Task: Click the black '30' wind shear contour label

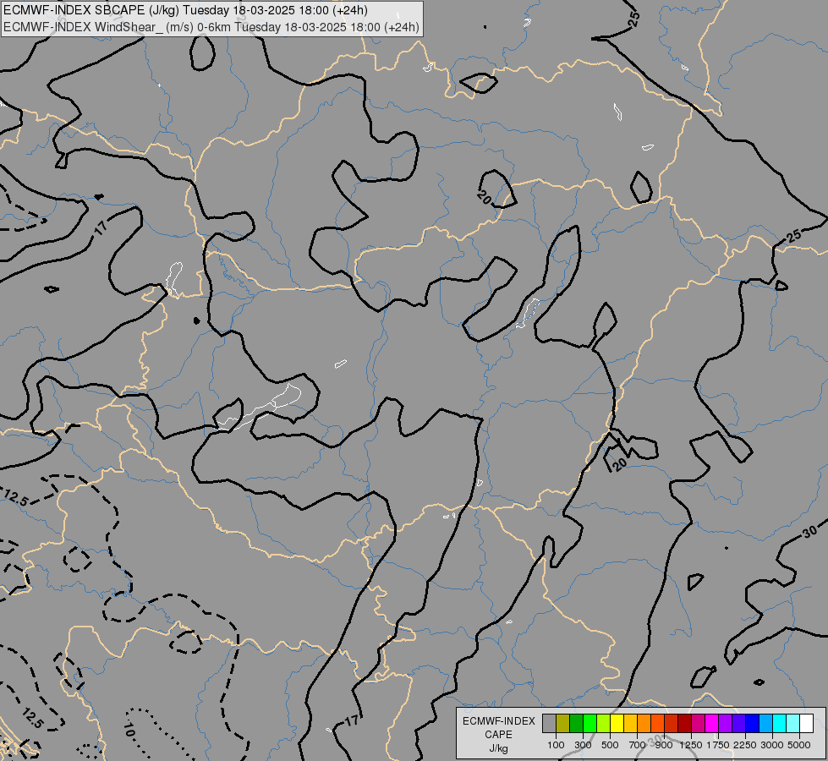Action: coord(809,532)
